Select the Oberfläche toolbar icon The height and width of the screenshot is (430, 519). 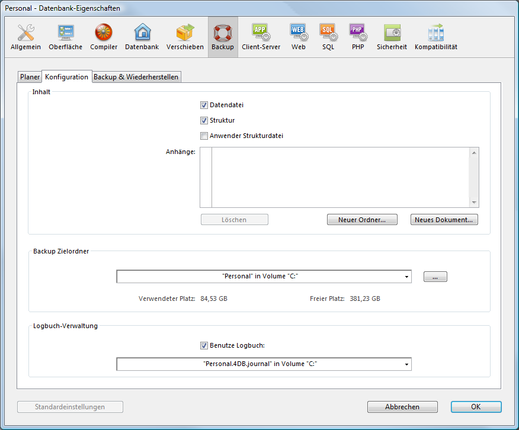(x=65, y=37)
